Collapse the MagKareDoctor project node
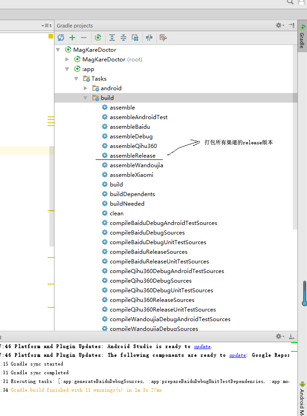This screenshot has height=416, width=307. coord(58,49)
